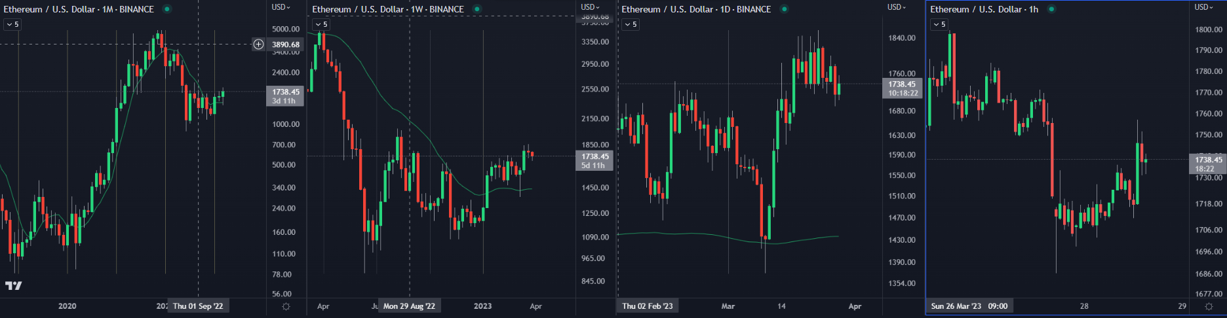The width and height of the screenshot is (1227, 318).
Task: Click the 2023 label on the 1W time axis
Action: [483, 306]
